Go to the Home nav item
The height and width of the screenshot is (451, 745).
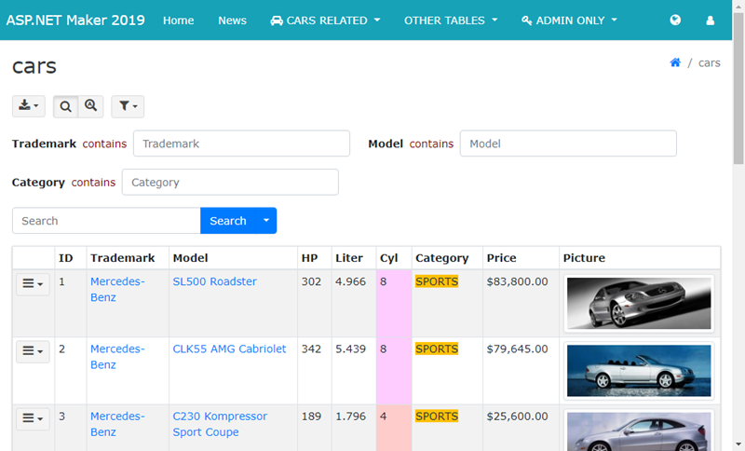(x=178, y=20)
